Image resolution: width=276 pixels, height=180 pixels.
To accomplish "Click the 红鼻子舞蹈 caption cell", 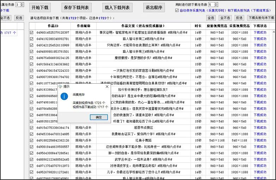I will point(143,140).
